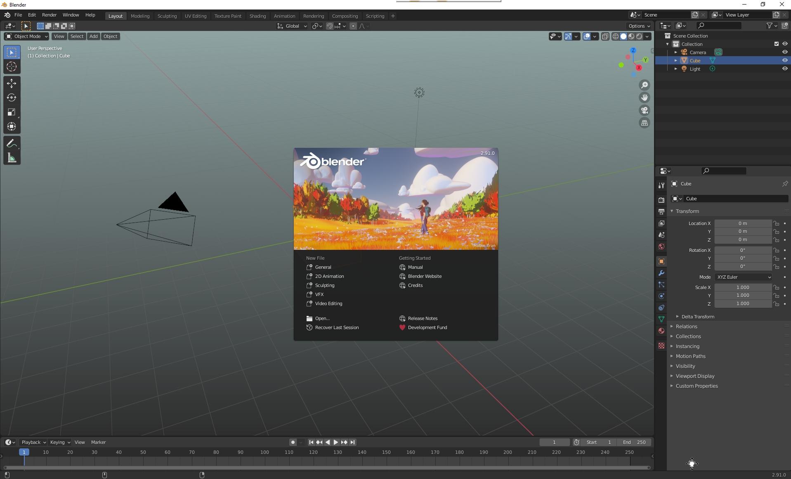Screen dimensions: 791x479
Task: Open the Output properties printer tab
Action: click(x=661, y=212)
